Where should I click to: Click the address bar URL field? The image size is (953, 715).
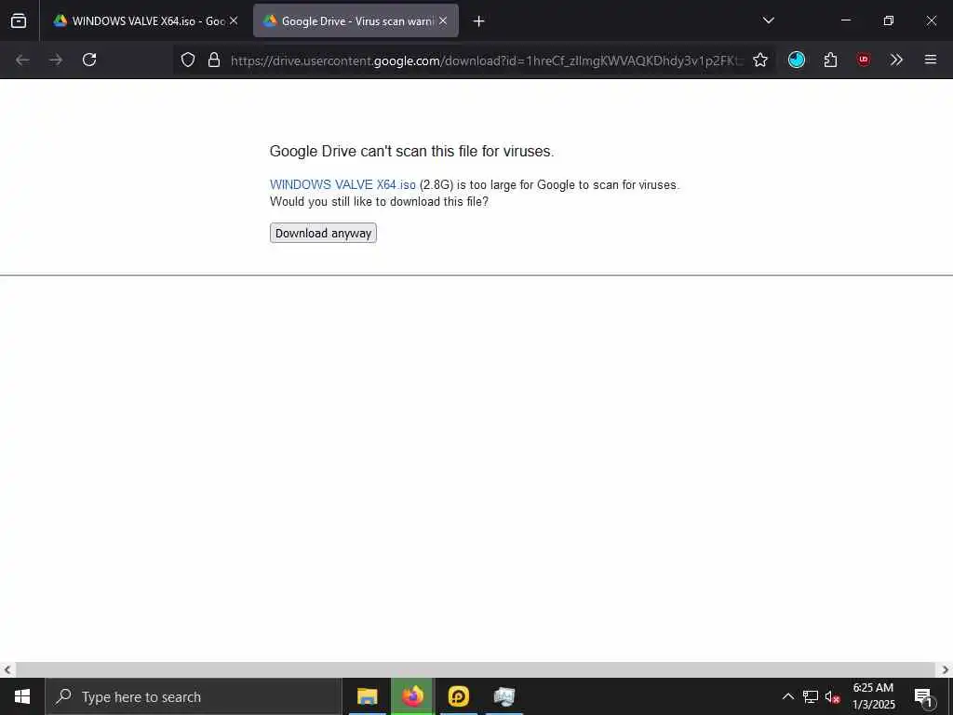click(x=486, y=61)
